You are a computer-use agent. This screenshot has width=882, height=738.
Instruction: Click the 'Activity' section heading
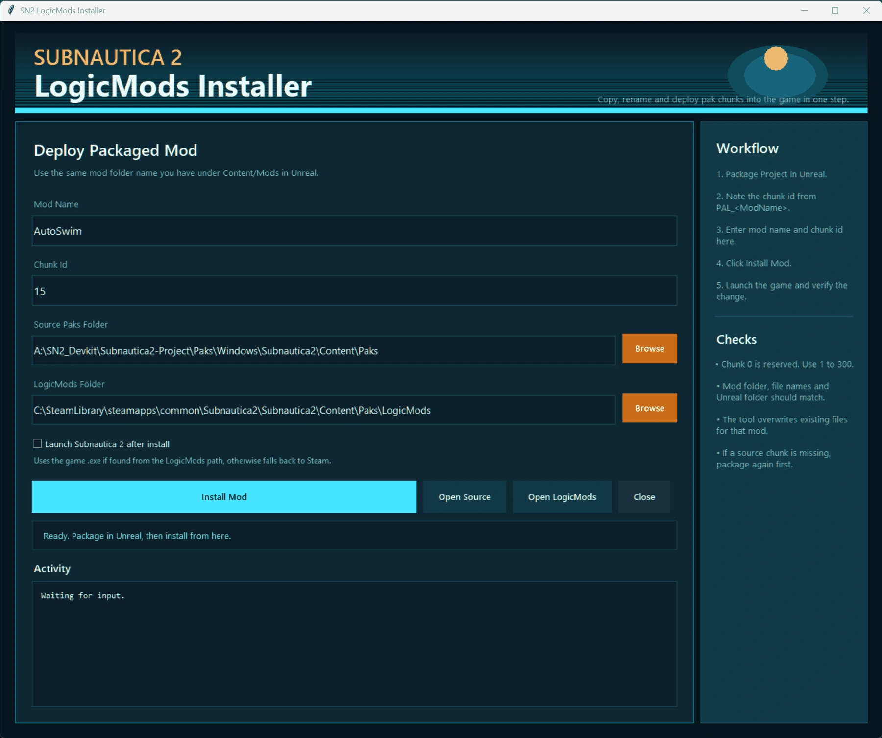pos(52,568)
